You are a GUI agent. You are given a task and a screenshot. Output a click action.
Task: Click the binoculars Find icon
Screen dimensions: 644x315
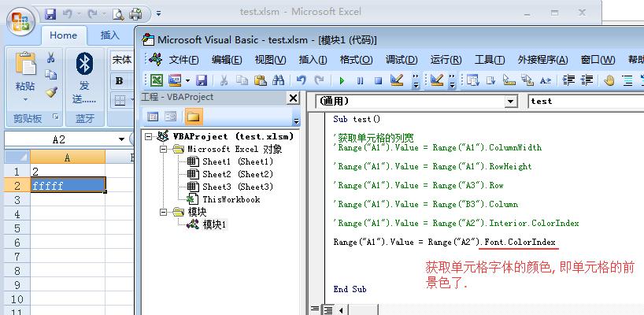pyautogui.click(x=278, y=80)
